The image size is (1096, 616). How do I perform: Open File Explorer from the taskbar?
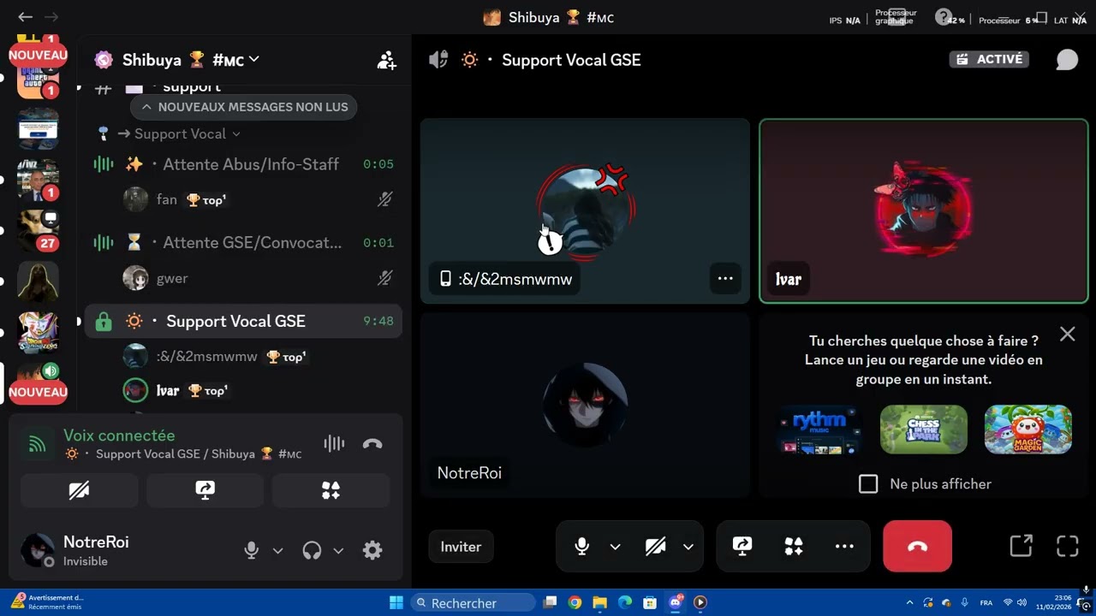[600, 602]
